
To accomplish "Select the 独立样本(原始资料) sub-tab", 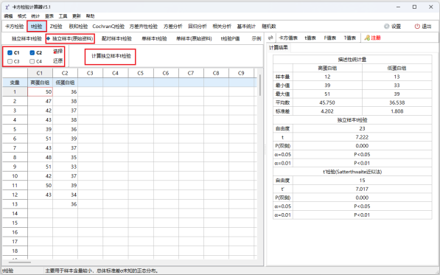I will [70, 38].
